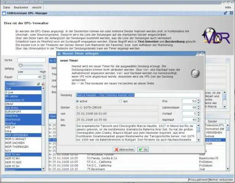Decrease the Dauer value with down arrow
235x183 pixels.
[x=44, y=78]
